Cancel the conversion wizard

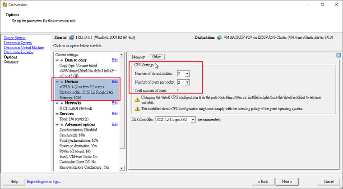(x=329, y=182)
